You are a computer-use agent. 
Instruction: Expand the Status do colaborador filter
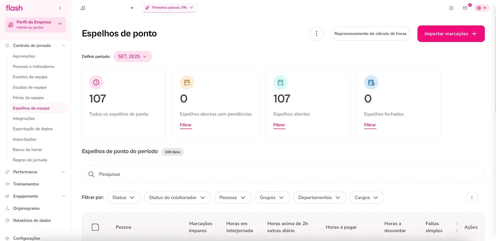[x=177, y=197]
